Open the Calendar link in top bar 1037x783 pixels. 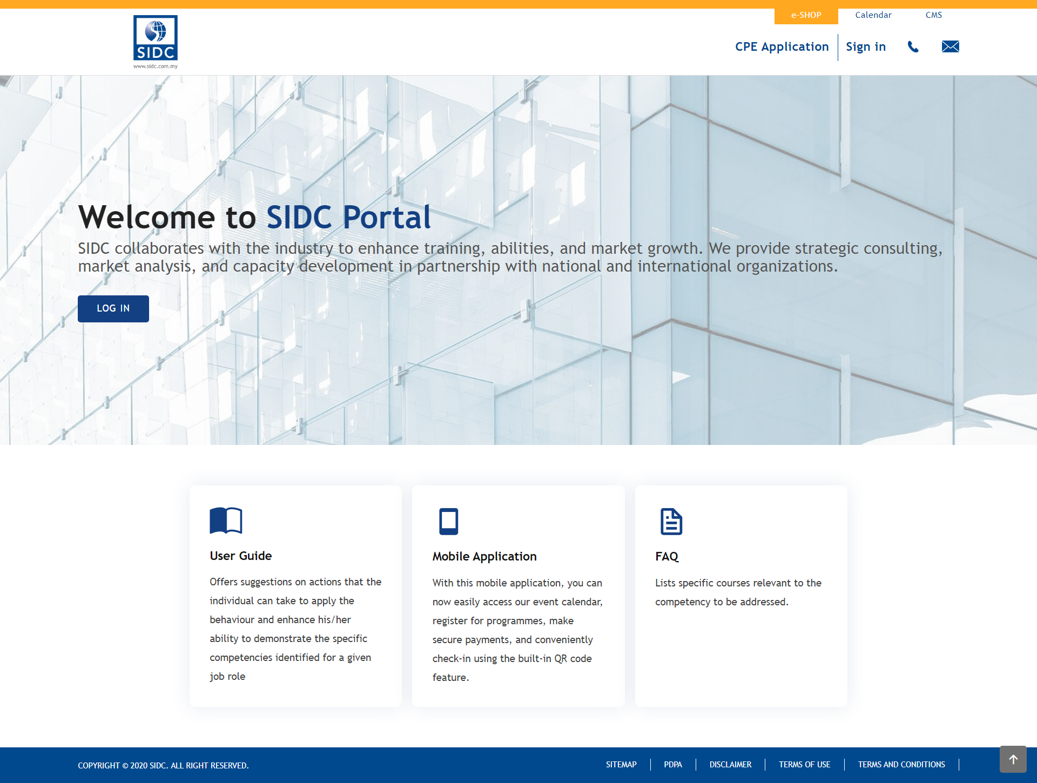(x=873, y=15)
